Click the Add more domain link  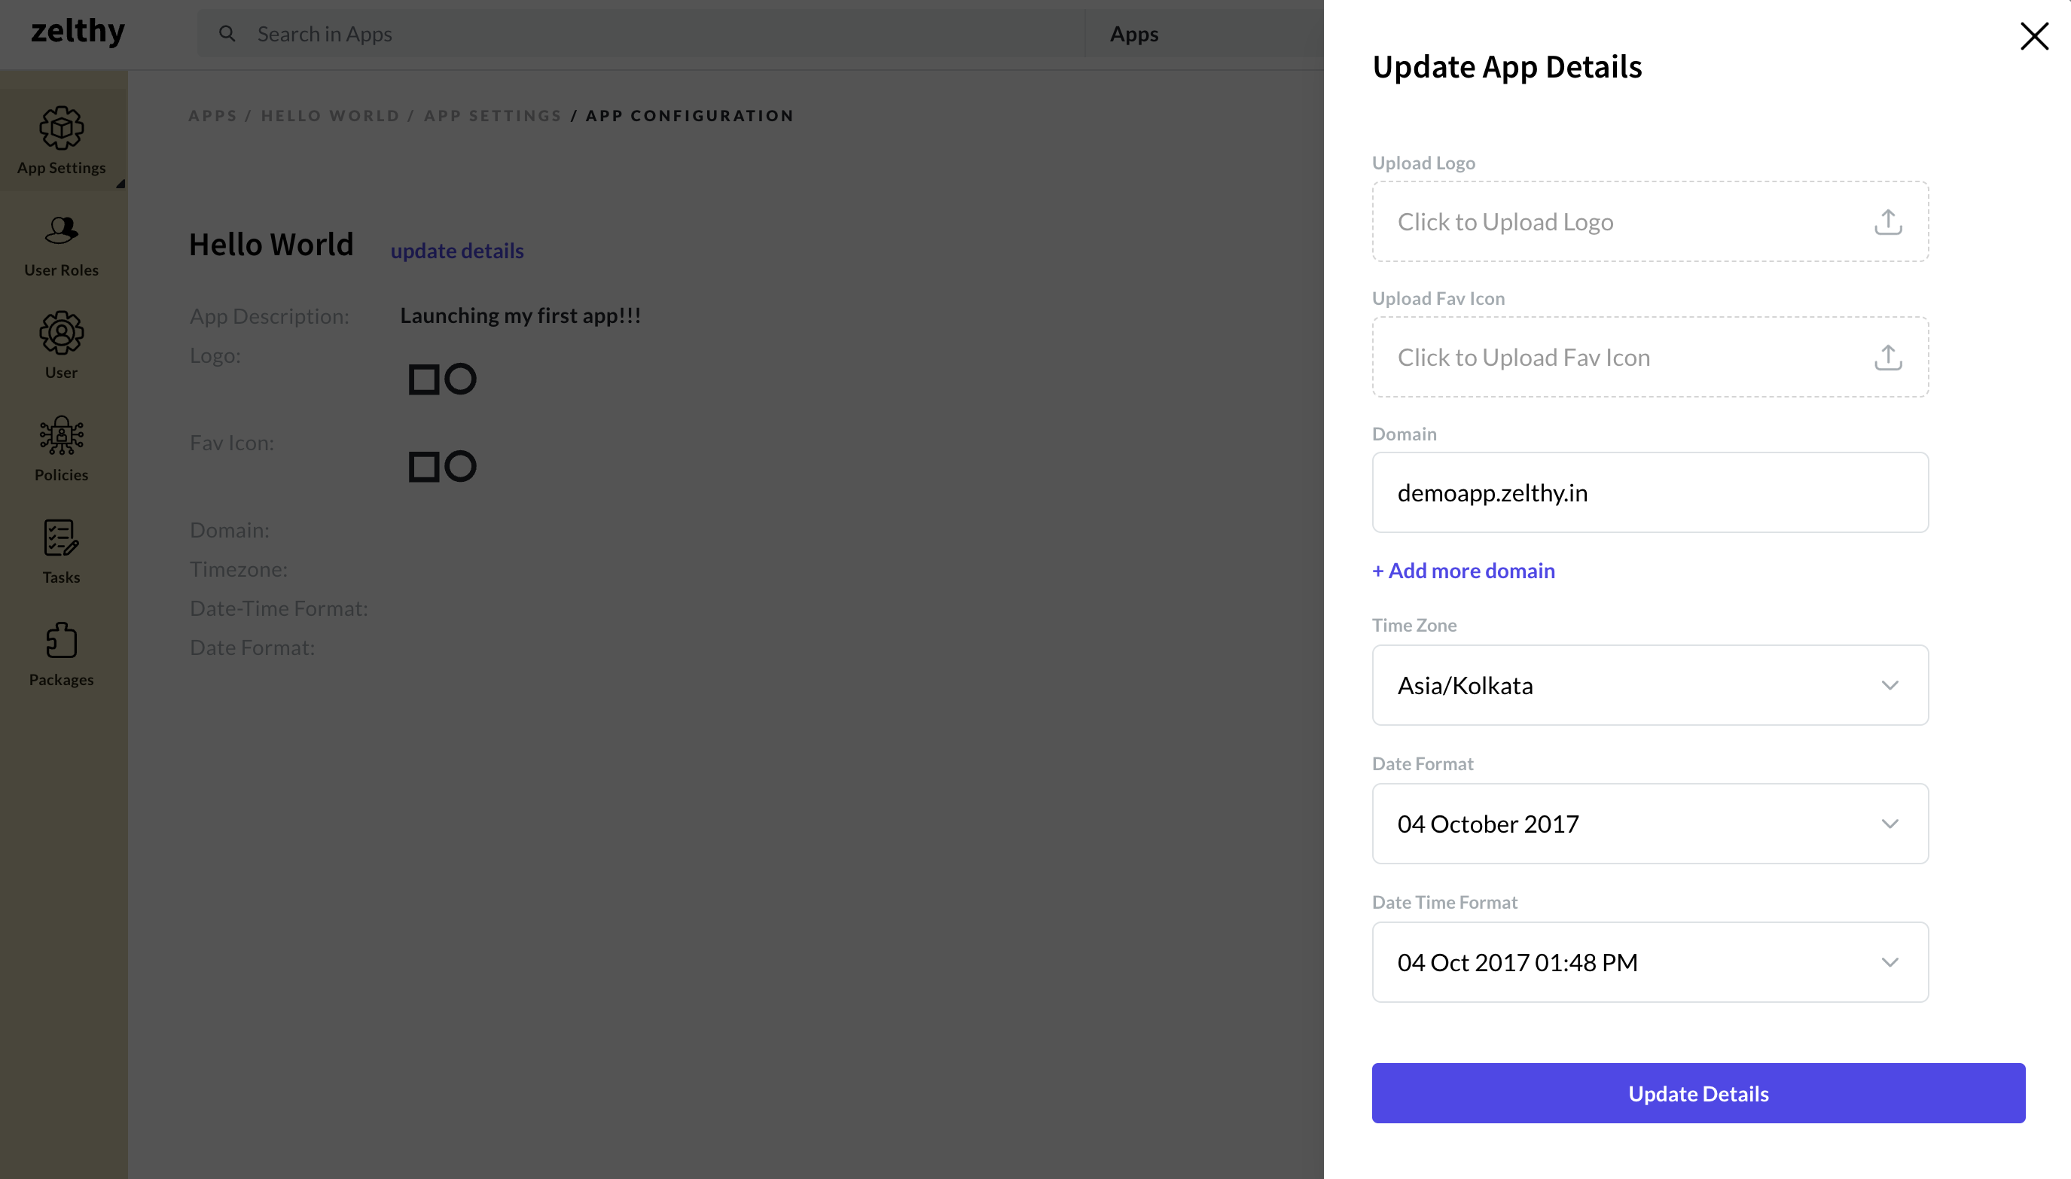click(1463, 569)
